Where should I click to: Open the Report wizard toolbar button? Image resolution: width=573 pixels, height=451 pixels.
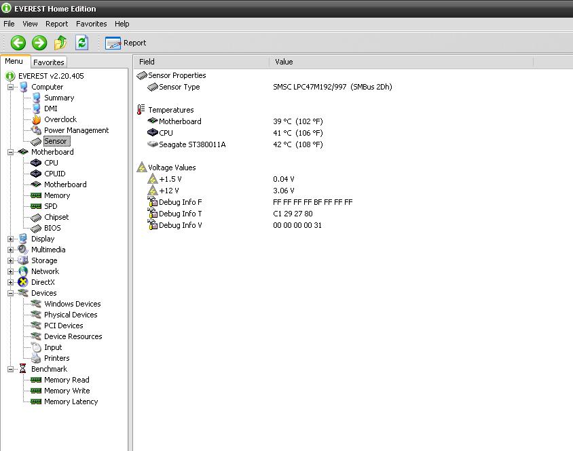(126, 43)
